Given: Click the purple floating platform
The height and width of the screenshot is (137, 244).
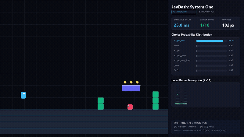Looking at the screenshot, I should pos(131,88).
